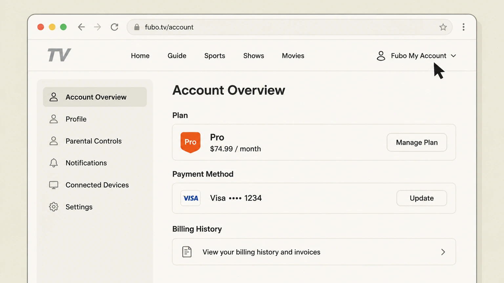This screenshot has height=283, width=504.
Task: Click the Parental Controls sidebar icon
Action: tap(53, 141)
